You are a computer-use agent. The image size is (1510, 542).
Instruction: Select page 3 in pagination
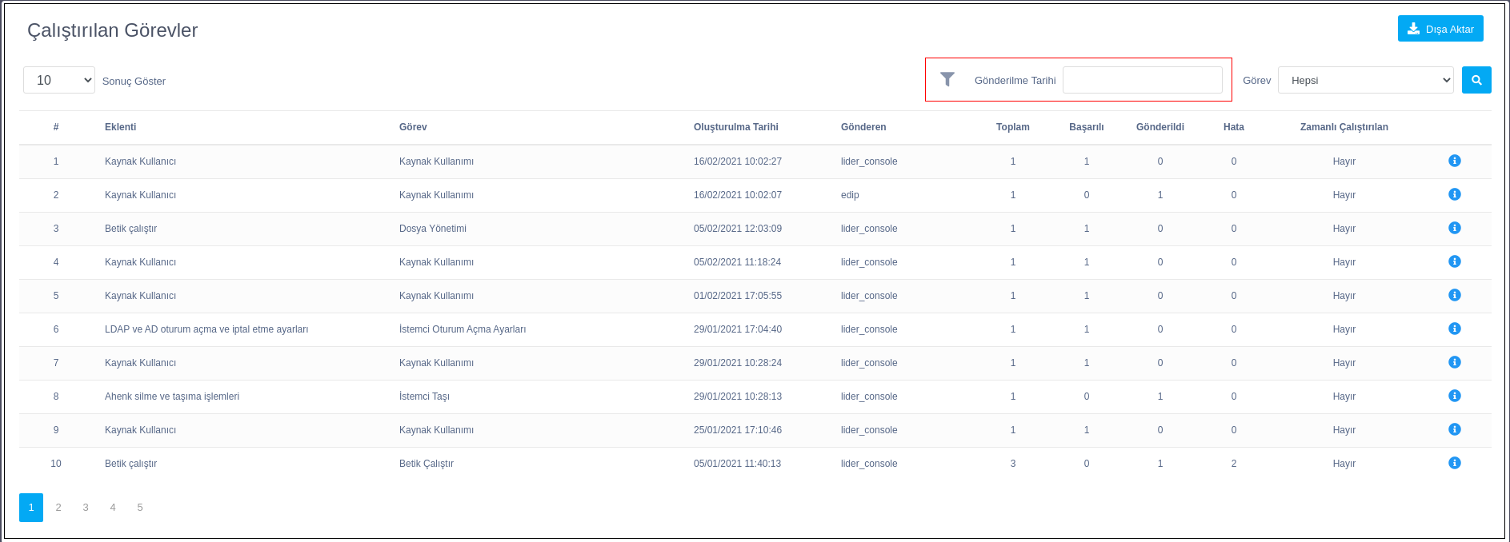[86, 508]
